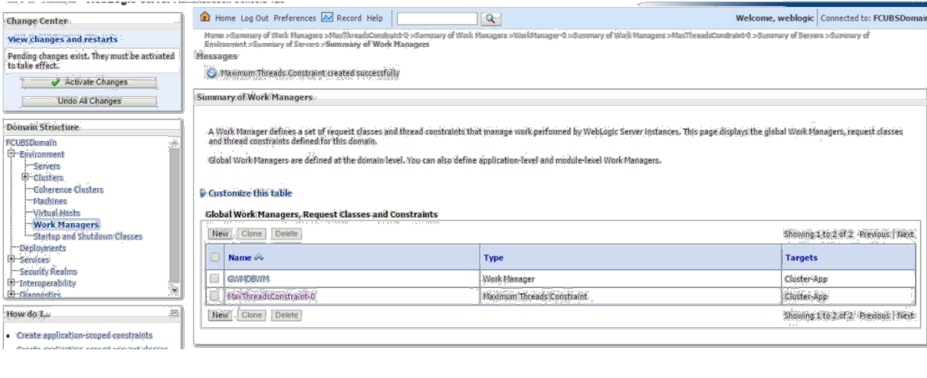The image size is (927, 378).
Task: Click top Previous pagination link
Action: tap(874, 234)
